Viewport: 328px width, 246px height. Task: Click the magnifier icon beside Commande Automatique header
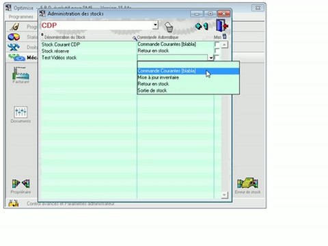(135, 38)
